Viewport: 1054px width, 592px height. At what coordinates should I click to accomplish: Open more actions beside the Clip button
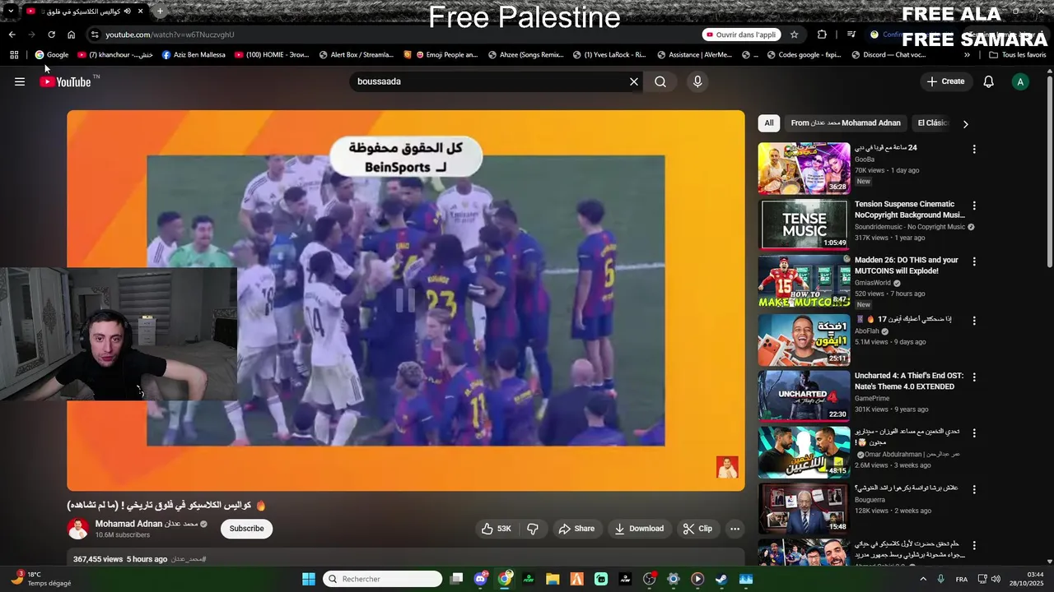point(735,529)
